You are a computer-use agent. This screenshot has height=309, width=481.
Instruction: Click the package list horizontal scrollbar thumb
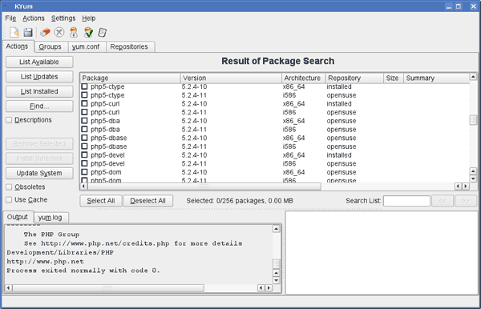pyautogui.click(x=204, y=186)
